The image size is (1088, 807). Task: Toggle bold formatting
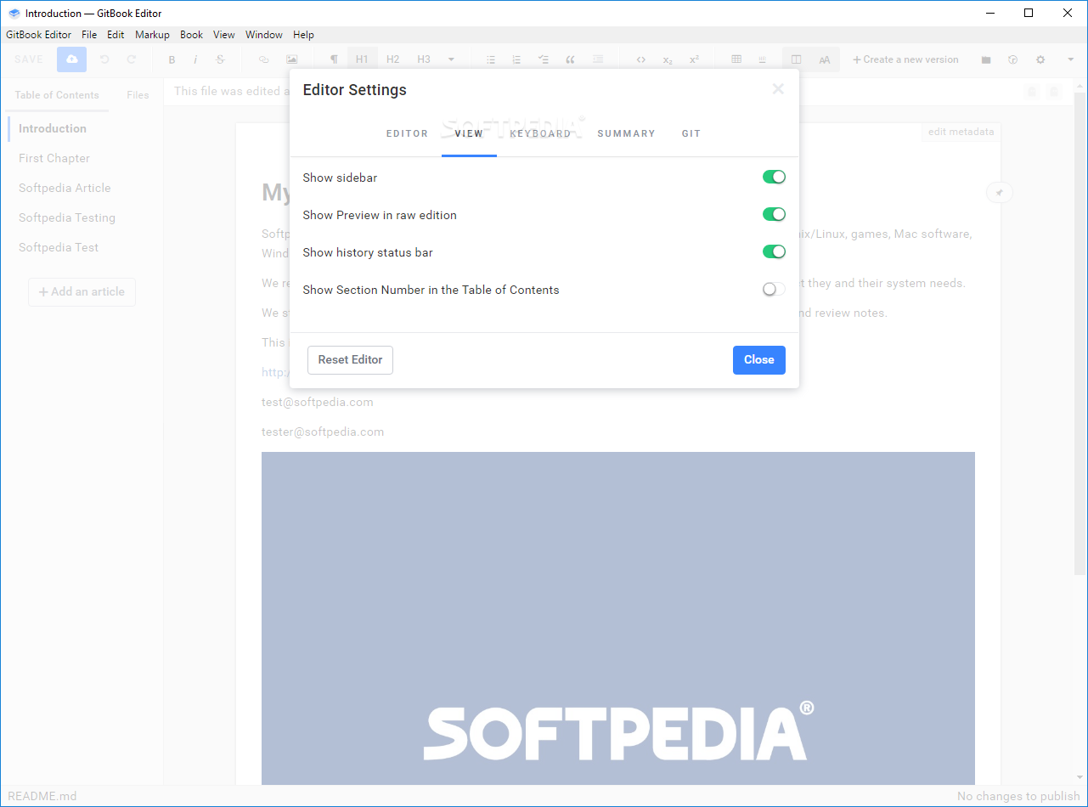[172, 59]
